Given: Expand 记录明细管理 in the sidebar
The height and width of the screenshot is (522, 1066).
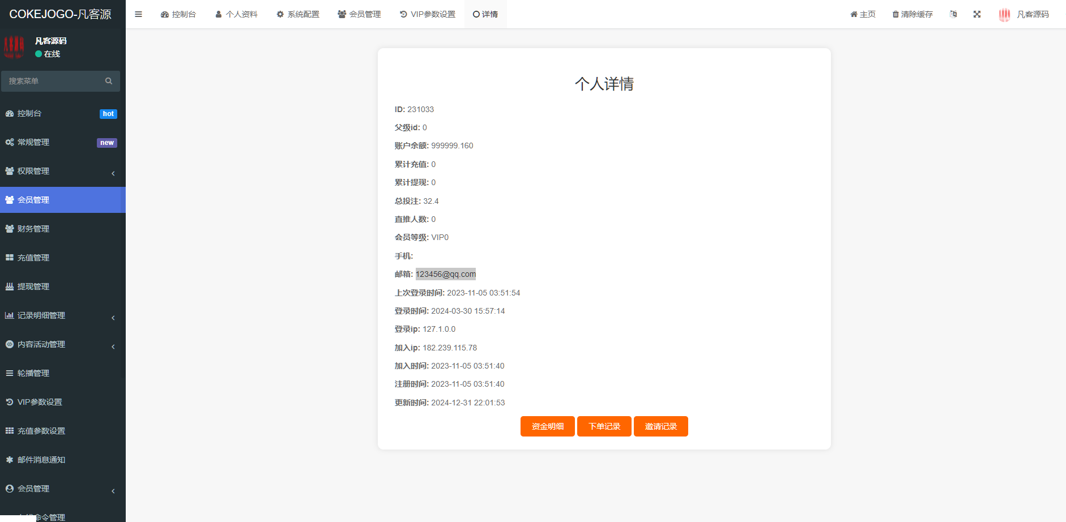Looking at the screenshot, I should pos(41,315).
